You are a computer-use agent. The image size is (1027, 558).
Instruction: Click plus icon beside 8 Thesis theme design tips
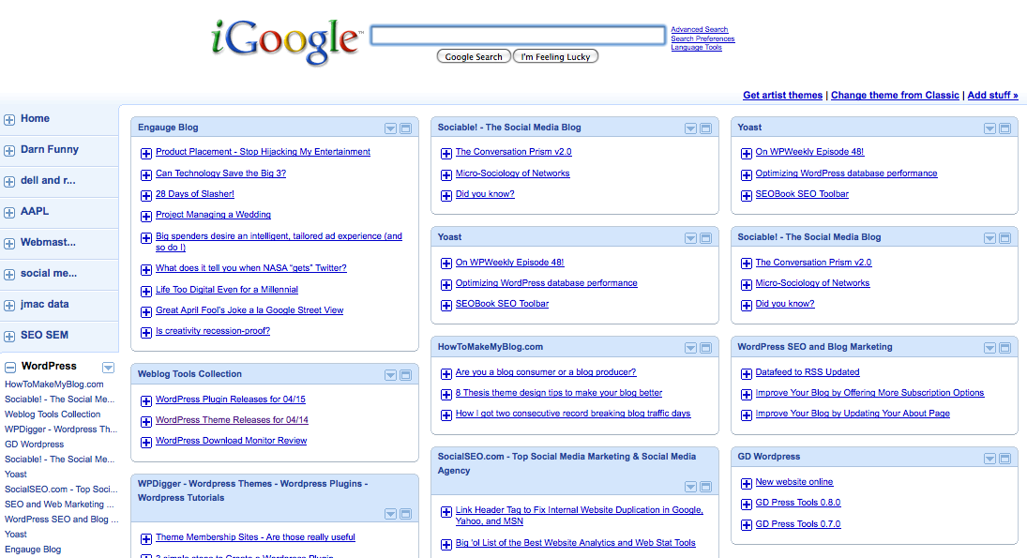pyautogui.click(x=446, y=394)
